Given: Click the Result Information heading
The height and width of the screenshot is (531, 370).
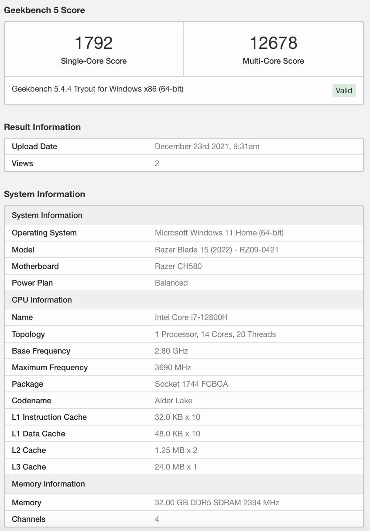Looking at the screenshot, I should 42,127.
